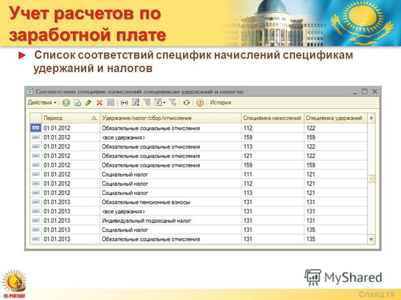The width and height of the screenshot is (401, 300).
Task: Click 135 in Социальный налог 2013 row
Action: 311,230
